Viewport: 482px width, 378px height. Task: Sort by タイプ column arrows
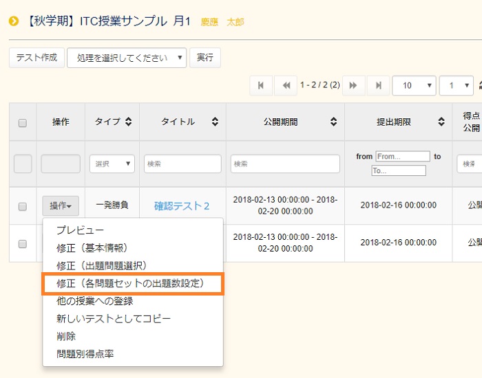(128, 122)
